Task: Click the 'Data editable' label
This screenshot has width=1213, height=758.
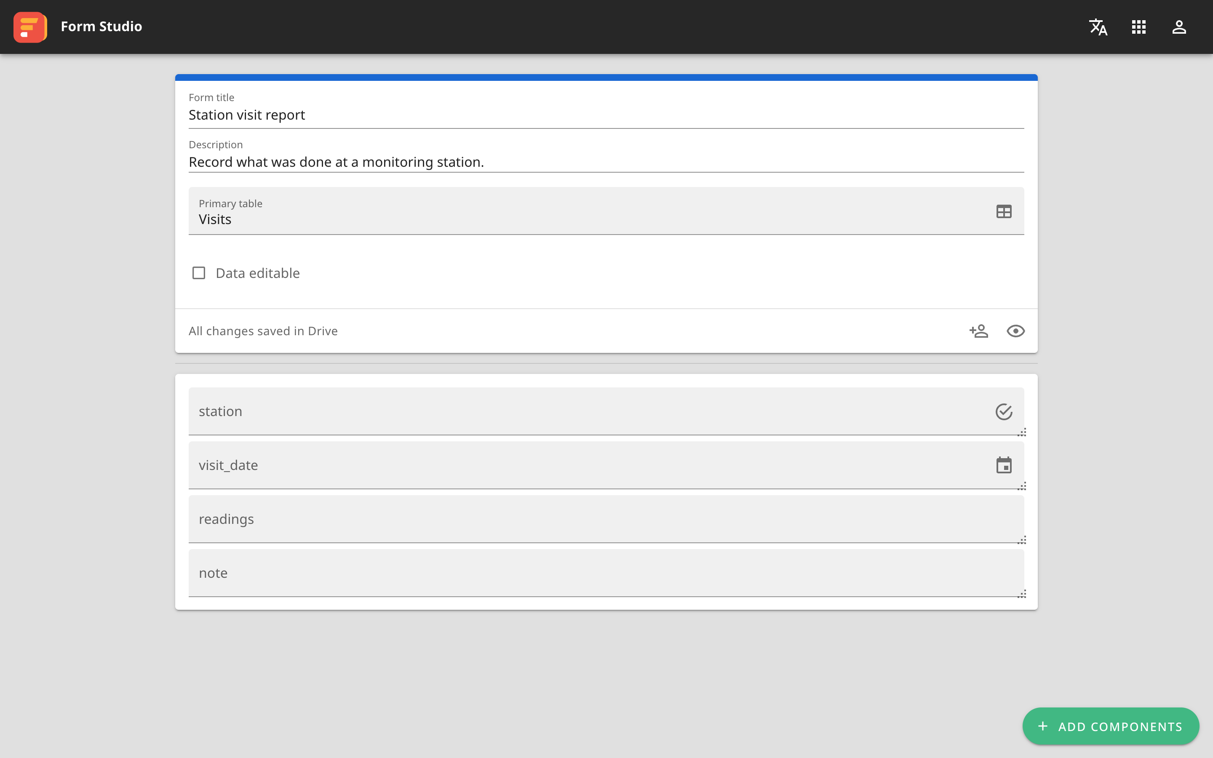Action: [x=258, y=273]
